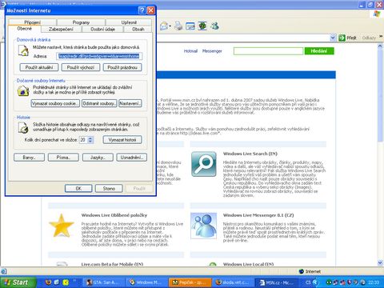
Task: Click the CS language indicator in the tray
Action: pos(308,282)
